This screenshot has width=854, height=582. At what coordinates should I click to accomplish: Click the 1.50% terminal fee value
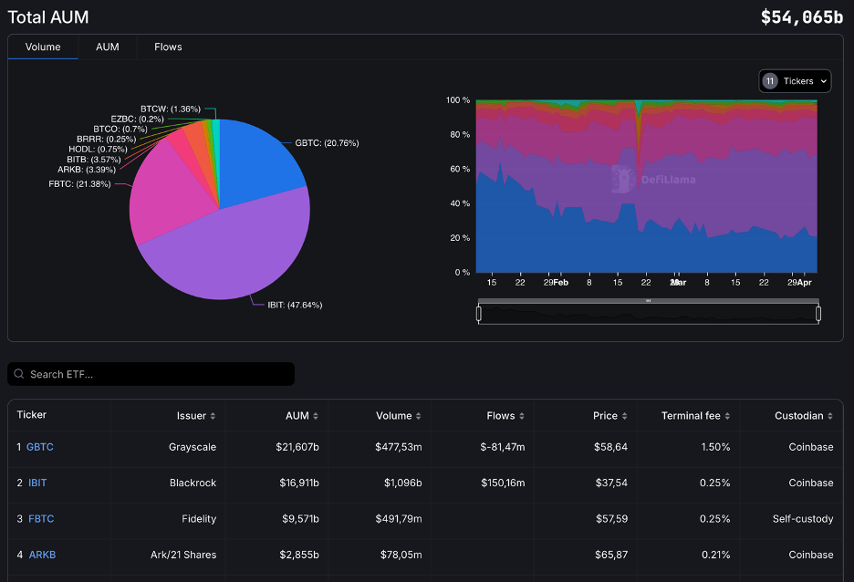point(715,447)
